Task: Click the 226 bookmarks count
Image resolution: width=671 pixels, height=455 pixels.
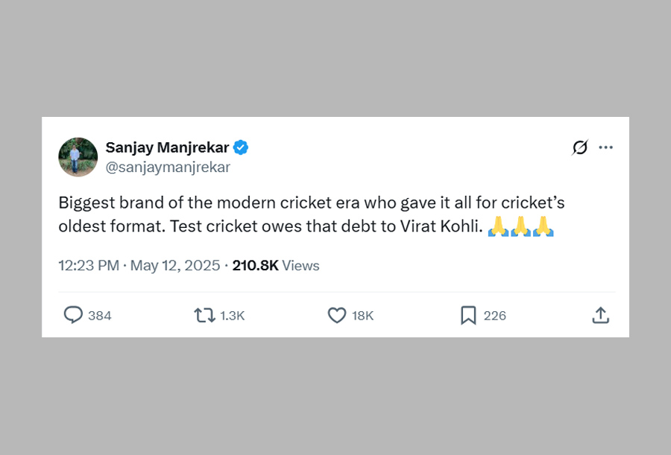Action: [495, 316]
